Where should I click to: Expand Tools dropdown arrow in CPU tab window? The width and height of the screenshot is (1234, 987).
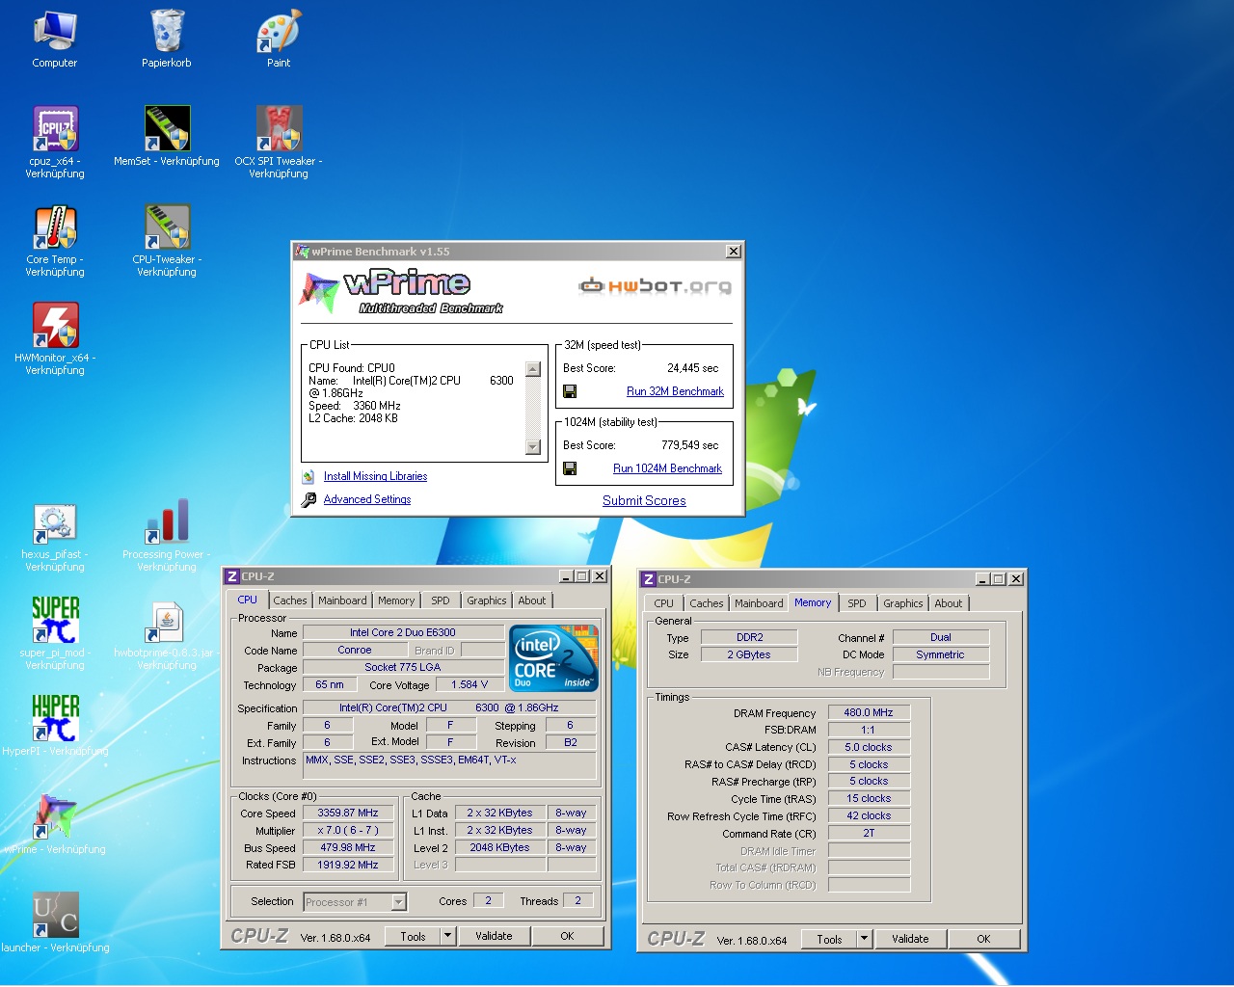pyautogui.click(x=447, y=936)
